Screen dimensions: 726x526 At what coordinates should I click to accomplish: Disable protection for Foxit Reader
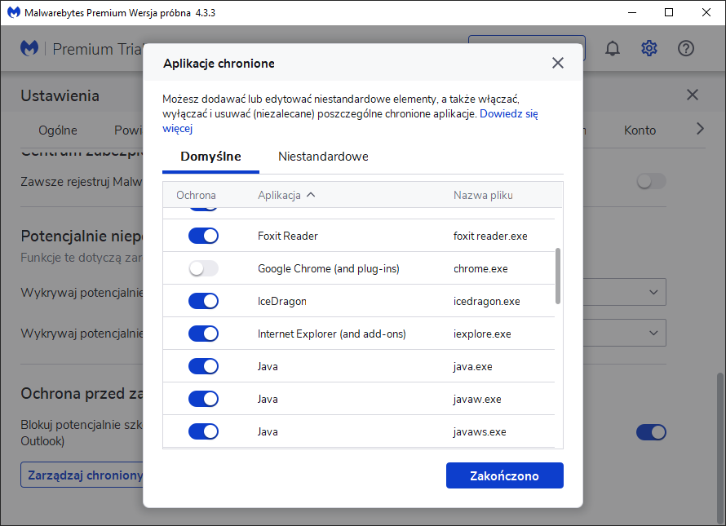click(203, 236)
